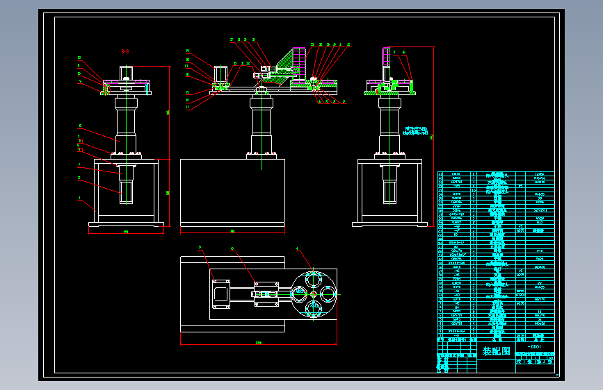Select balloon number 16 in the front view
Screen dimensions: 603x390
[188, 75]
